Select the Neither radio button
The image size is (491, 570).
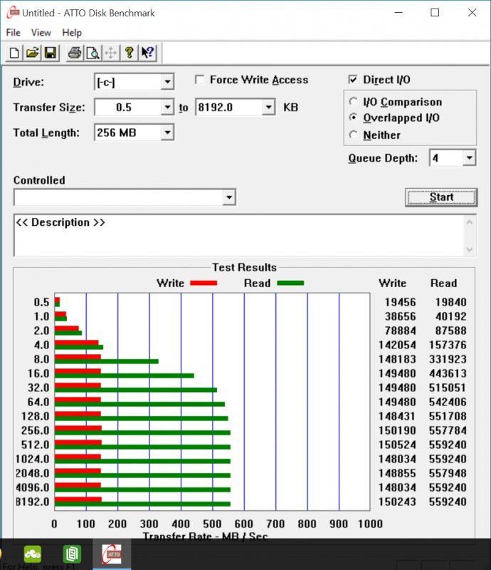(354, 135)
